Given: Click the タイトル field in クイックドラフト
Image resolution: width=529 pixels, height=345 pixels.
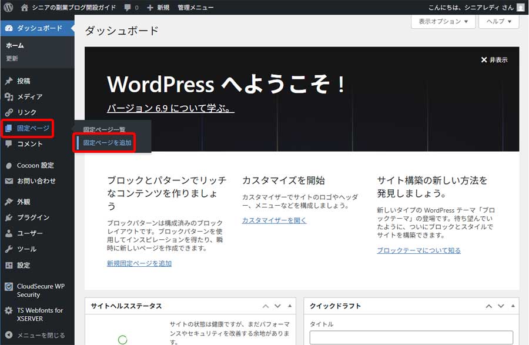Looking at the screenshot, I should click(x=411, y=339).
